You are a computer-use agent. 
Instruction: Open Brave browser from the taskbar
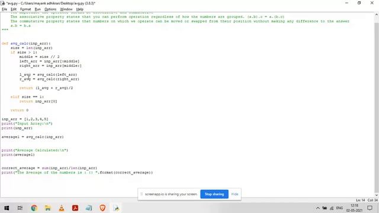[x=102, y=208]
